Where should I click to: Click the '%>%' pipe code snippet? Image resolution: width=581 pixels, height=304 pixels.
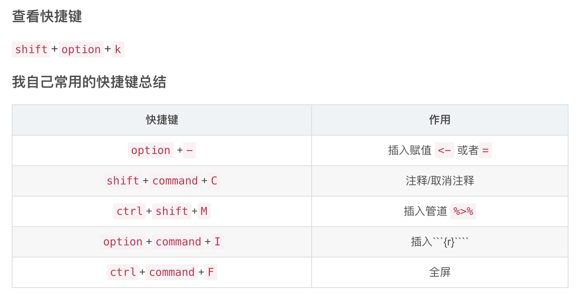(463, 211)
